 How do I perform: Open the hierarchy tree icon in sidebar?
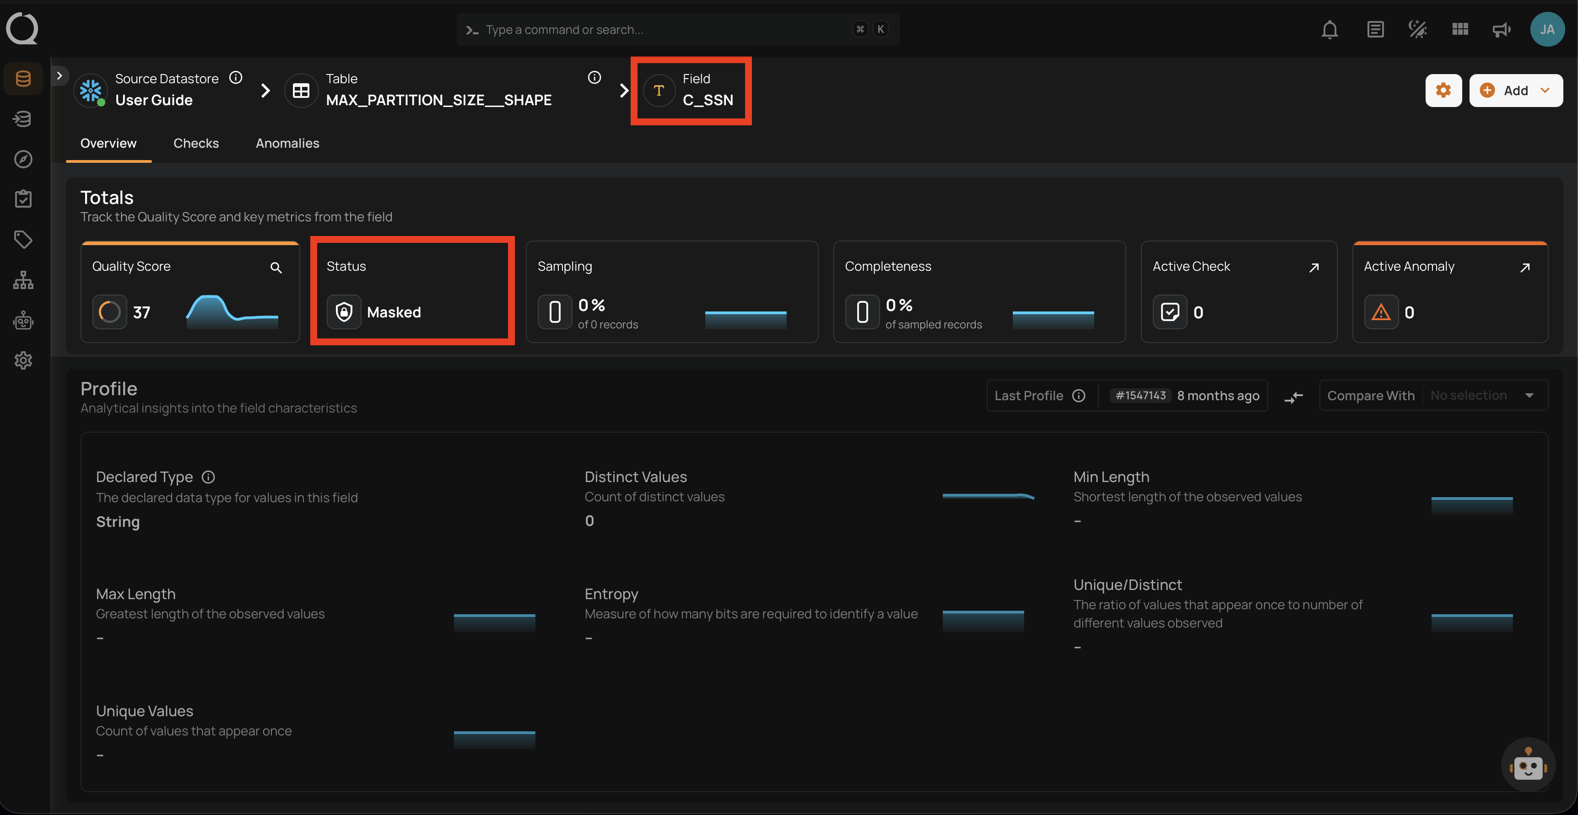point(23,280)
